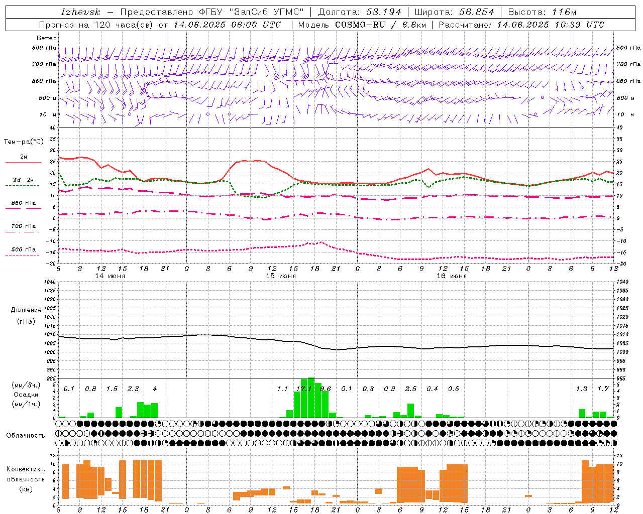
Task: Click the (км) unit label
Action: [x=26, y=489]
